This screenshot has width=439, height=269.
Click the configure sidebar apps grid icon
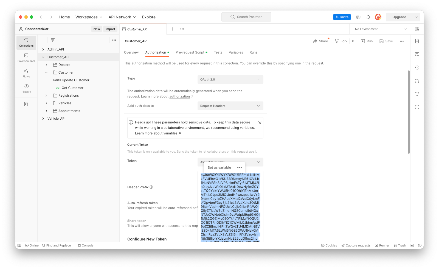click(26, 104)
